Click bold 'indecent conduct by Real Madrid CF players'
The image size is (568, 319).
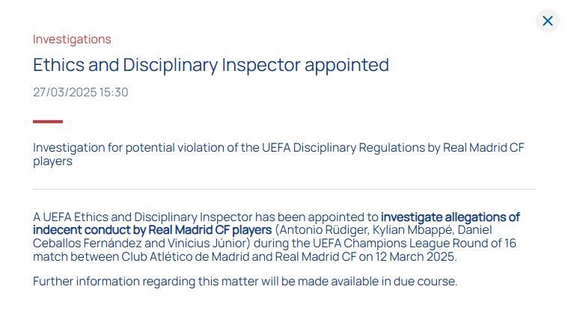coord(152,230)
